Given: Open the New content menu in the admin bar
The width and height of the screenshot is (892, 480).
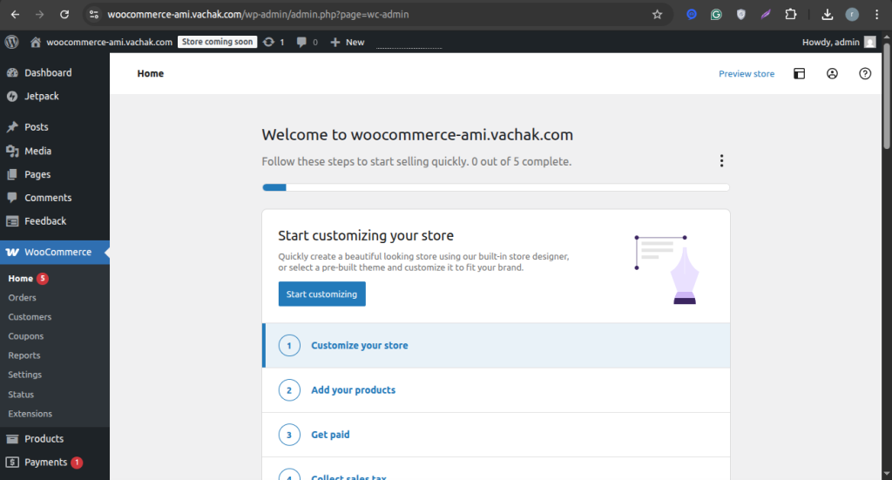Looking at the screenshot, I should point(347,42).
